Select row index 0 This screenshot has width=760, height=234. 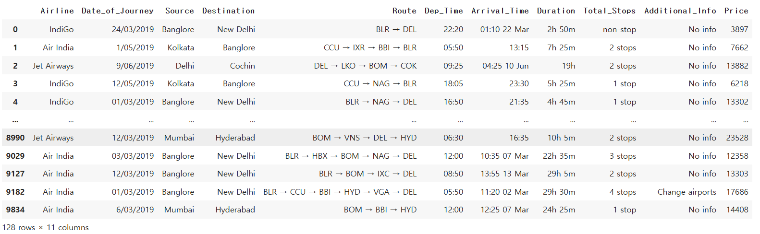pyautogui.click(x=15, y=29)
